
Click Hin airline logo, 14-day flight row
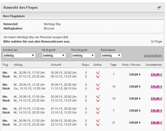click(98, 97)
